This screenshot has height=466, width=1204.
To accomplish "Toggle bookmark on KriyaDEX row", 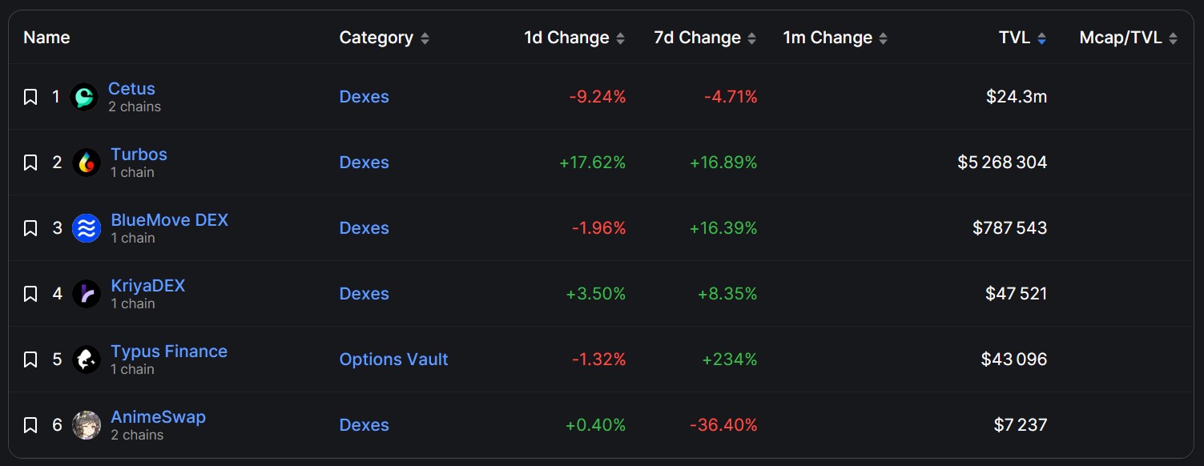I will point(30,294).
